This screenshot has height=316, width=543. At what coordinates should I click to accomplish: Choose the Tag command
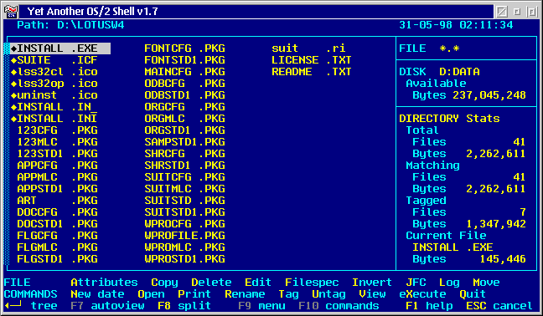click(x=288, y=294)
